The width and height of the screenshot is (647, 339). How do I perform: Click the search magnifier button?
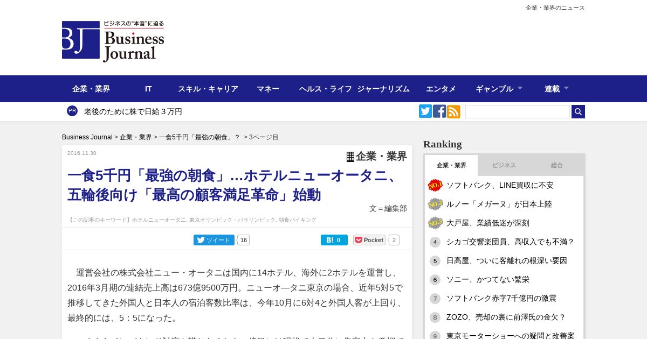click(x=578, y=111)
